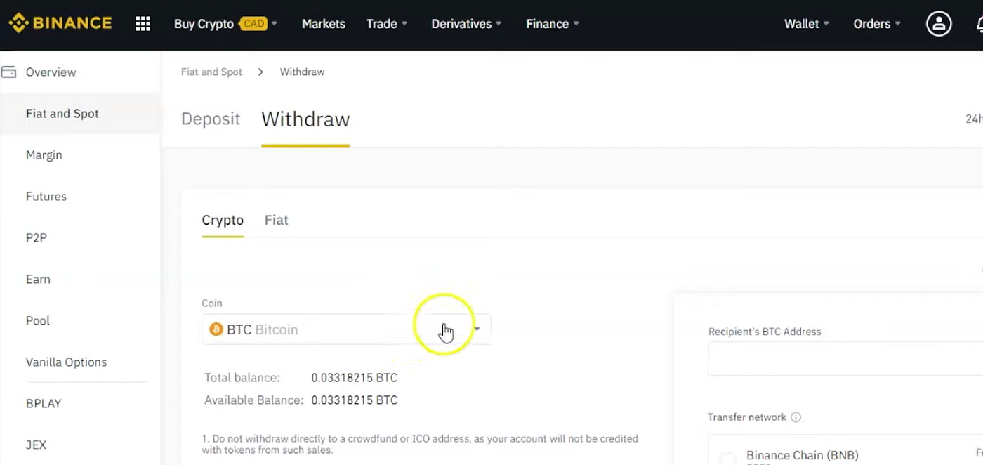This screenshot has height=465, width=983.
Task: Select Binance Chain (BNB) network
Action: tap(802, 455)
